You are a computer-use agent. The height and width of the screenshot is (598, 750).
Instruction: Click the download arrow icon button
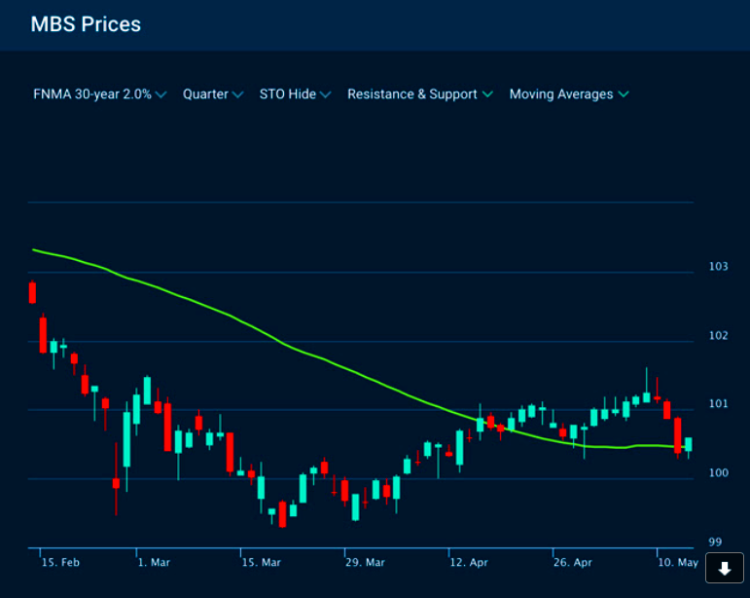(x=724, y=569)
